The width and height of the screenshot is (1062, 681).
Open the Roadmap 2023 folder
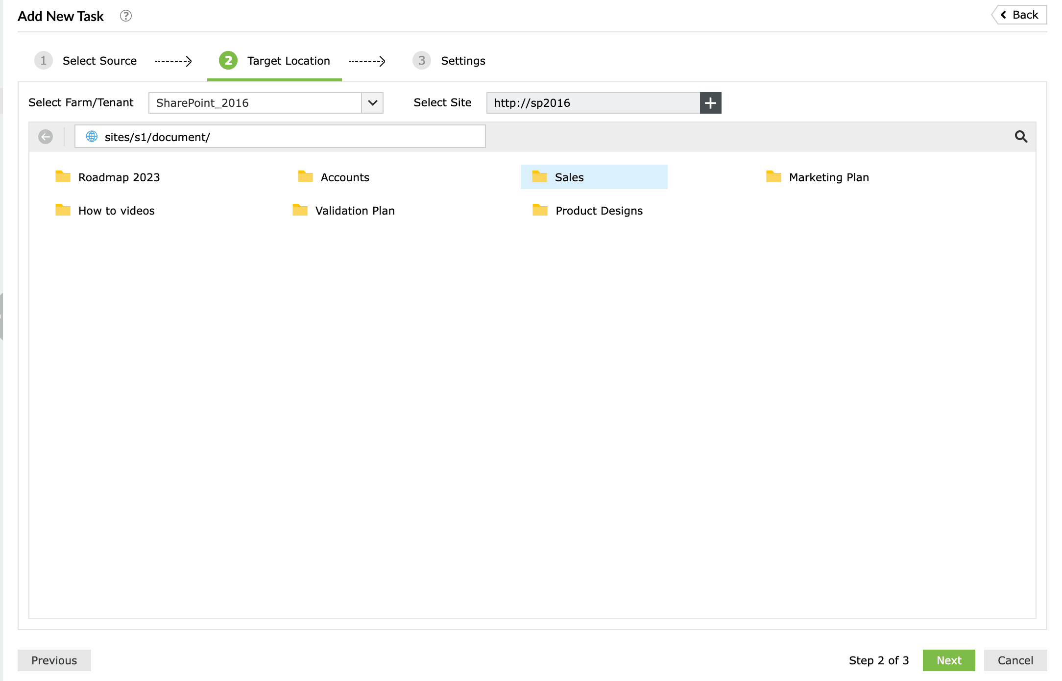coord(119,177)
